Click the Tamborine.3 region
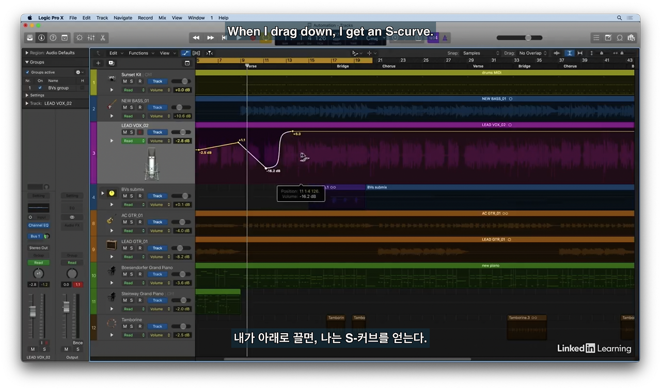The height and width of the screenshot is (390, 661). [527, 327]
